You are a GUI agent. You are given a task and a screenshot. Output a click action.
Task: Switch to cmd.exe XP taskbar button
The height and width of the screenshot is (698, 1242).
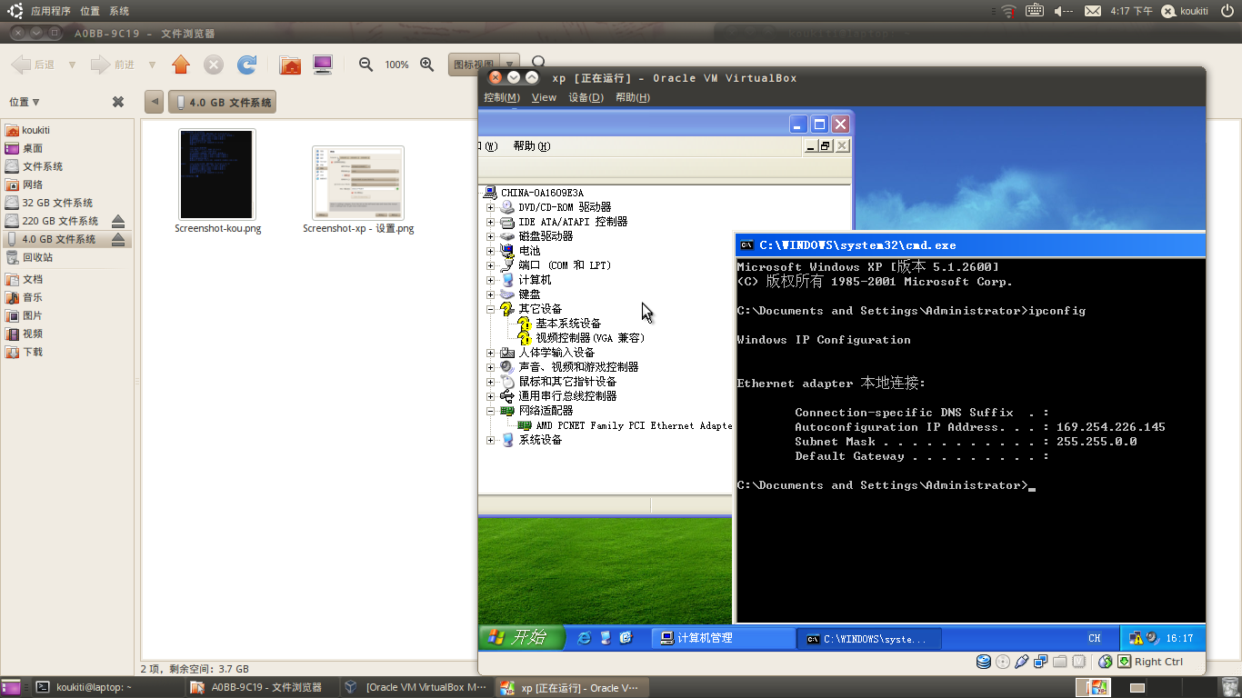pyautogui.click(x=868, y=638)
